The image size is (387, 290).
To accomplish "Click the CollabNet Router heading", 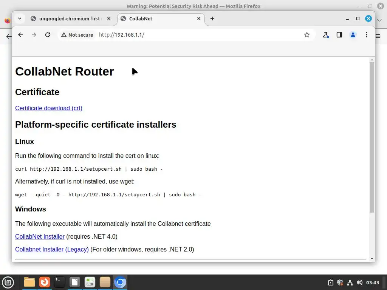I will (64, 71).
